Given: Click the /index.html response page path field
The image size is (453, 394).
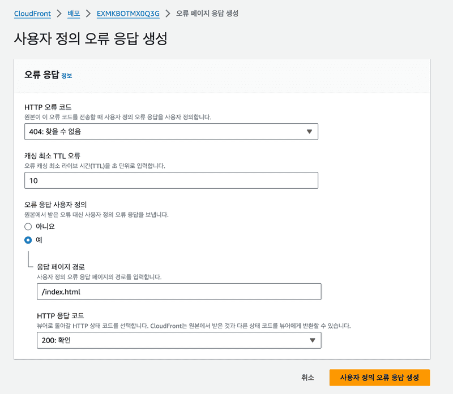Looking at the screenshot, I should coord(178,292).
